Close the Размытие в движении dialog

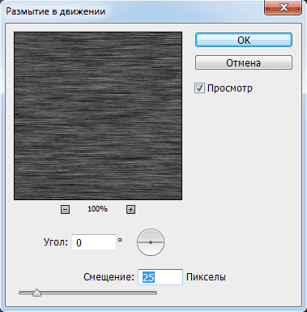click(283, 7)
